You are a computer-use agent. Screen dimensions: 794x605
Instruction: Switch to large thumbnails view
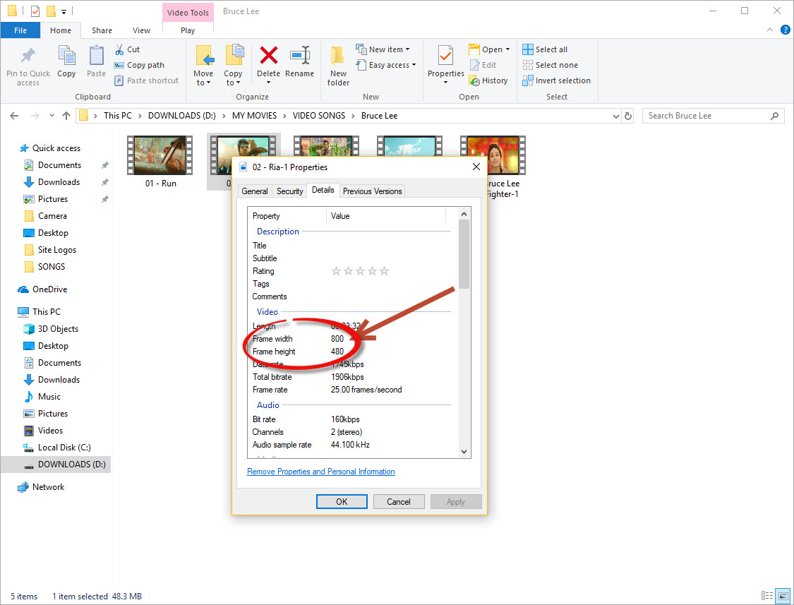[783, 595]
